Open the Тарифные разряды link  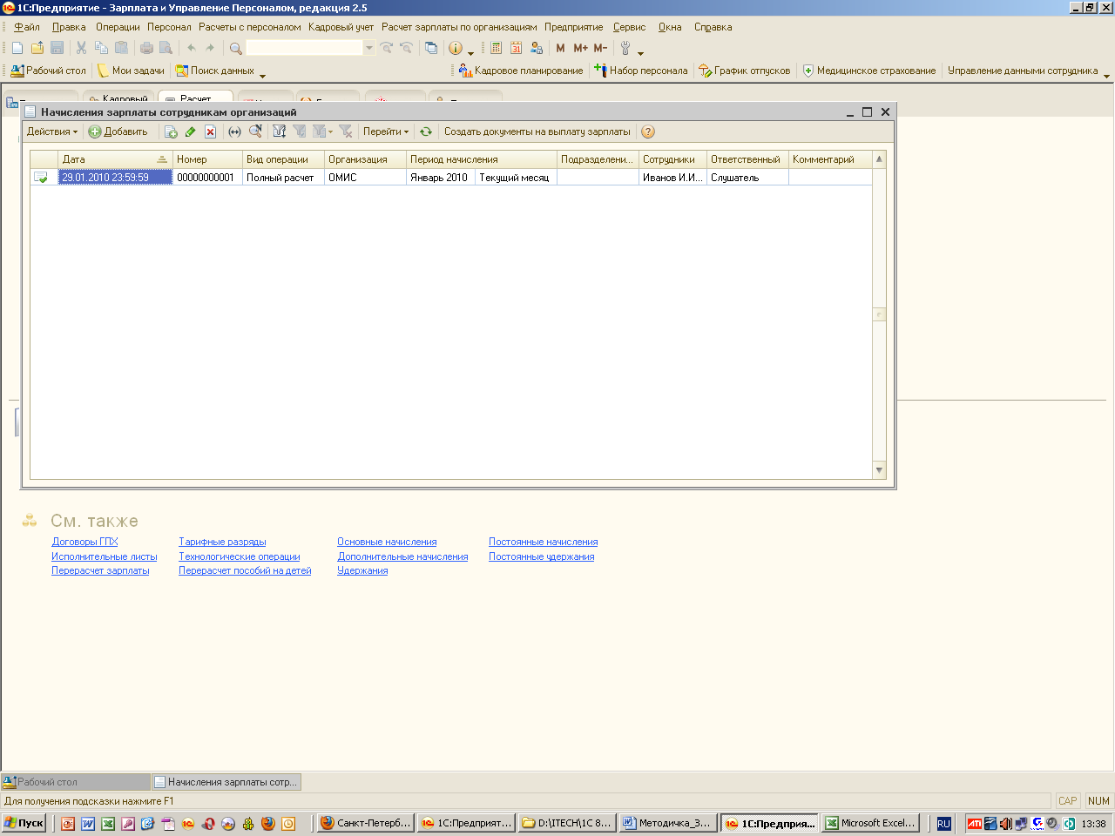click(x=222, y=542)
